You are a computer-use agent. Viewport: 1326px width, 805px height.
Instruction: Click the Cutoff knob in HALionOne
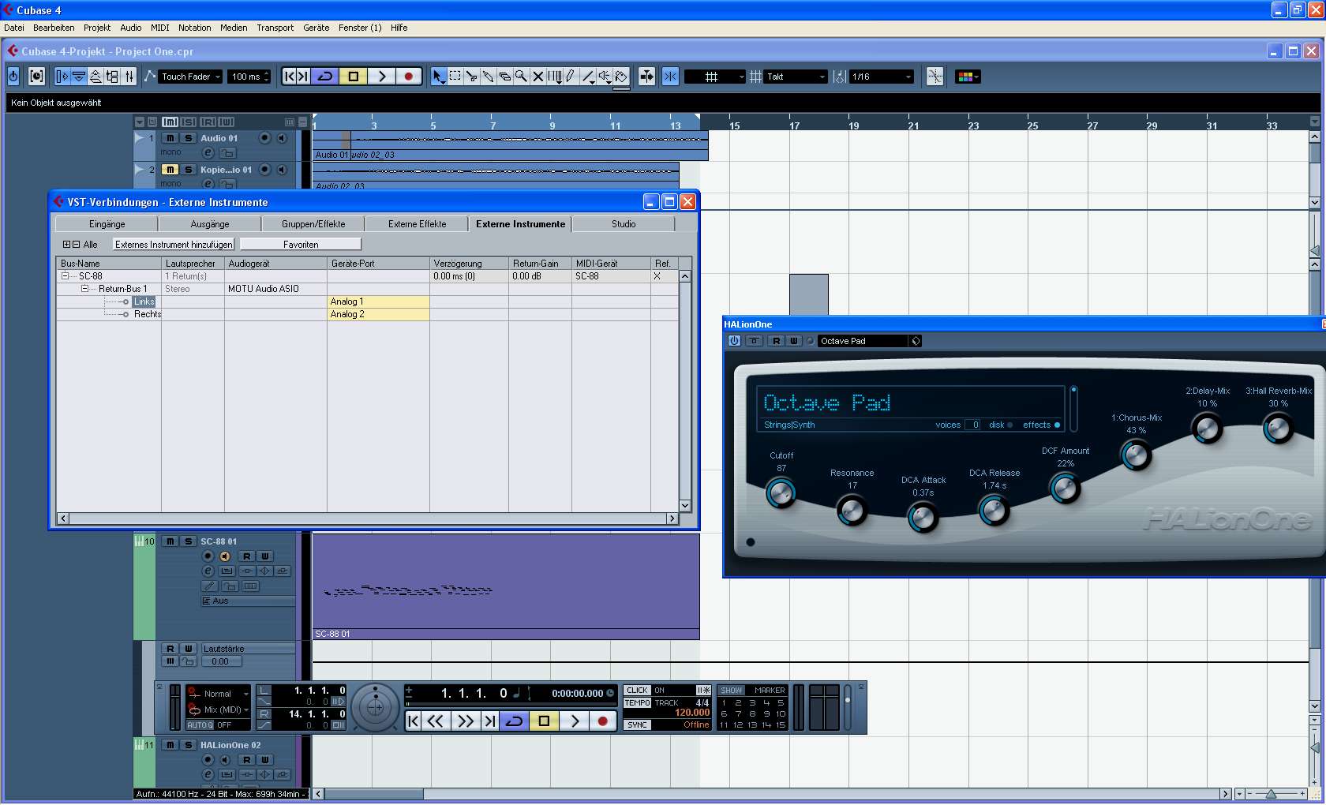pos(781,493)
